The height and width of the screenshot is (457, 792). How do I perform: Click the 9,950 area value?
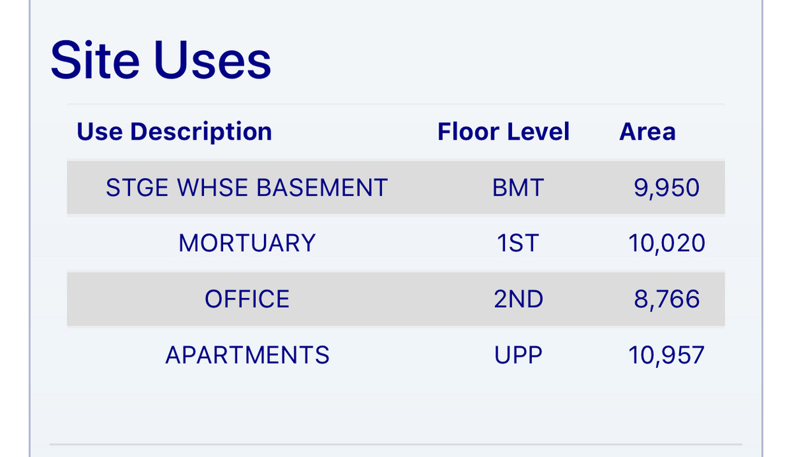pos(667,188)
